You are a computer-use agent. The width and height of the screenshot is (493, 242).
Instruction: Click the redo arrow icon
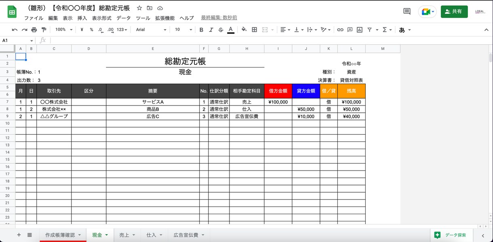pos(24,29)
